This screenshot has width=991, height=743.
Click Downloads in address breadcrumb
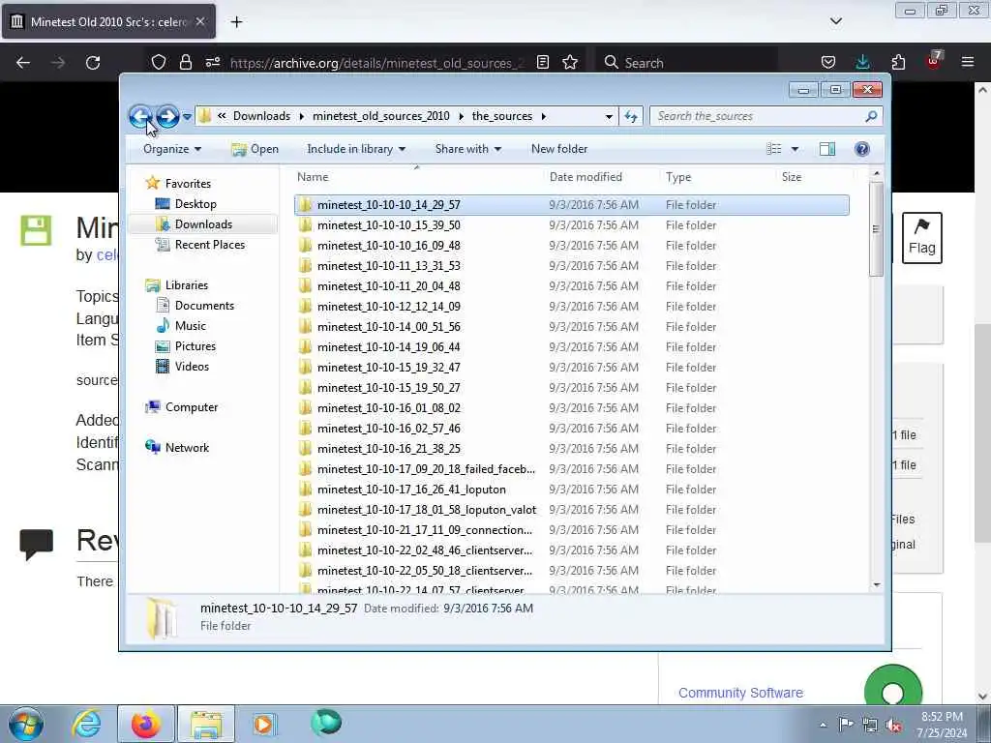coord(261,116)
